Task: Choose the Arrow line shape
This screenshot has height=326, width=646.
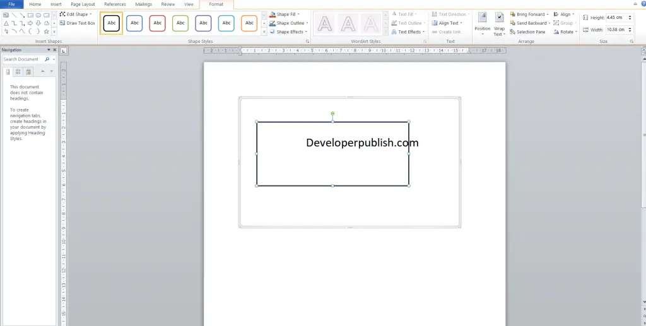Action: [22, 15]
